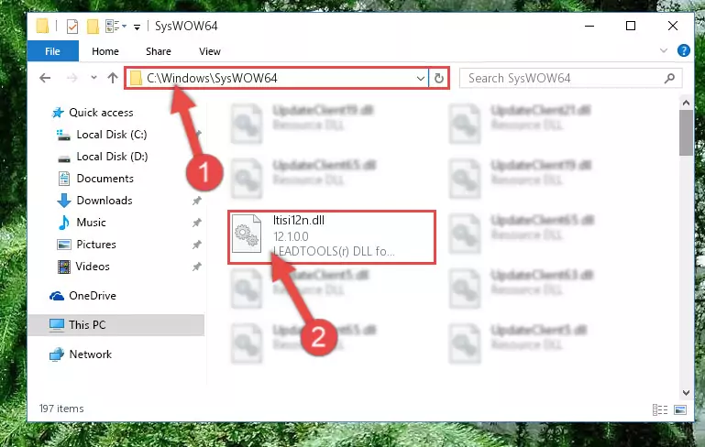Viewport: 705px width, 447px height.
Task: Click the pin icon beside Music
Action: click(197, 223)
